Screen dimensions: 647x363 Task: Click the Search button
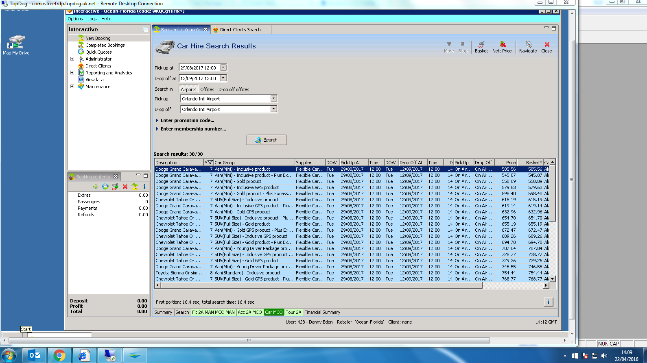(x=266, y=140)
